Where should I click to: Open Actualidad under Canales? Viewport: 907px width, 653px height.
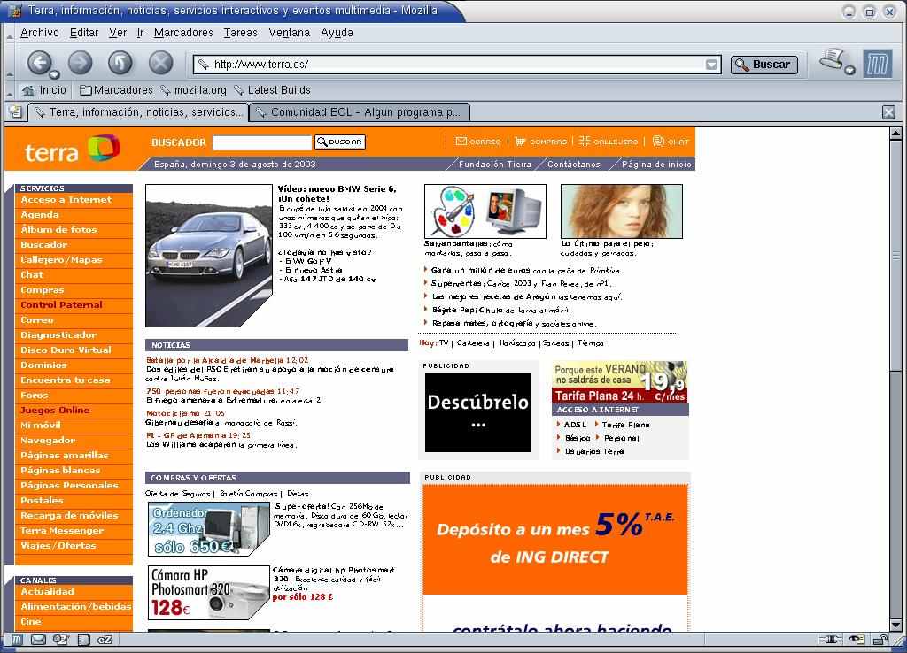(x=48, y=592)
